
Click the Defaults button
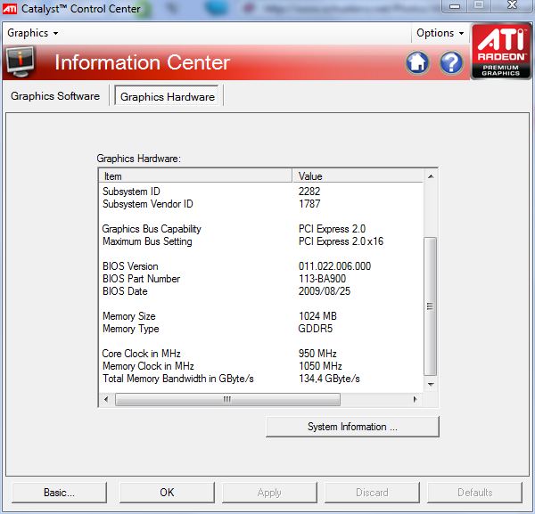click(474, 493)
